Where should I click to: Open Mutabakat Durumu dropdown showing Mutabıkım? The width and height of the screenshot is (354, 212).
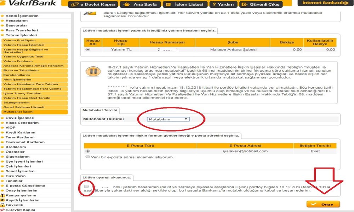168,119
